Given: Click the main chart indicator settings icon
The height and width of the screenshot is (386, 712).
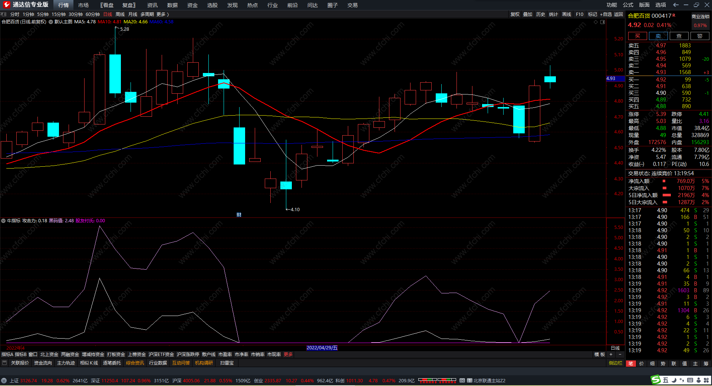Looking at the screenshot, I should 51,22.
